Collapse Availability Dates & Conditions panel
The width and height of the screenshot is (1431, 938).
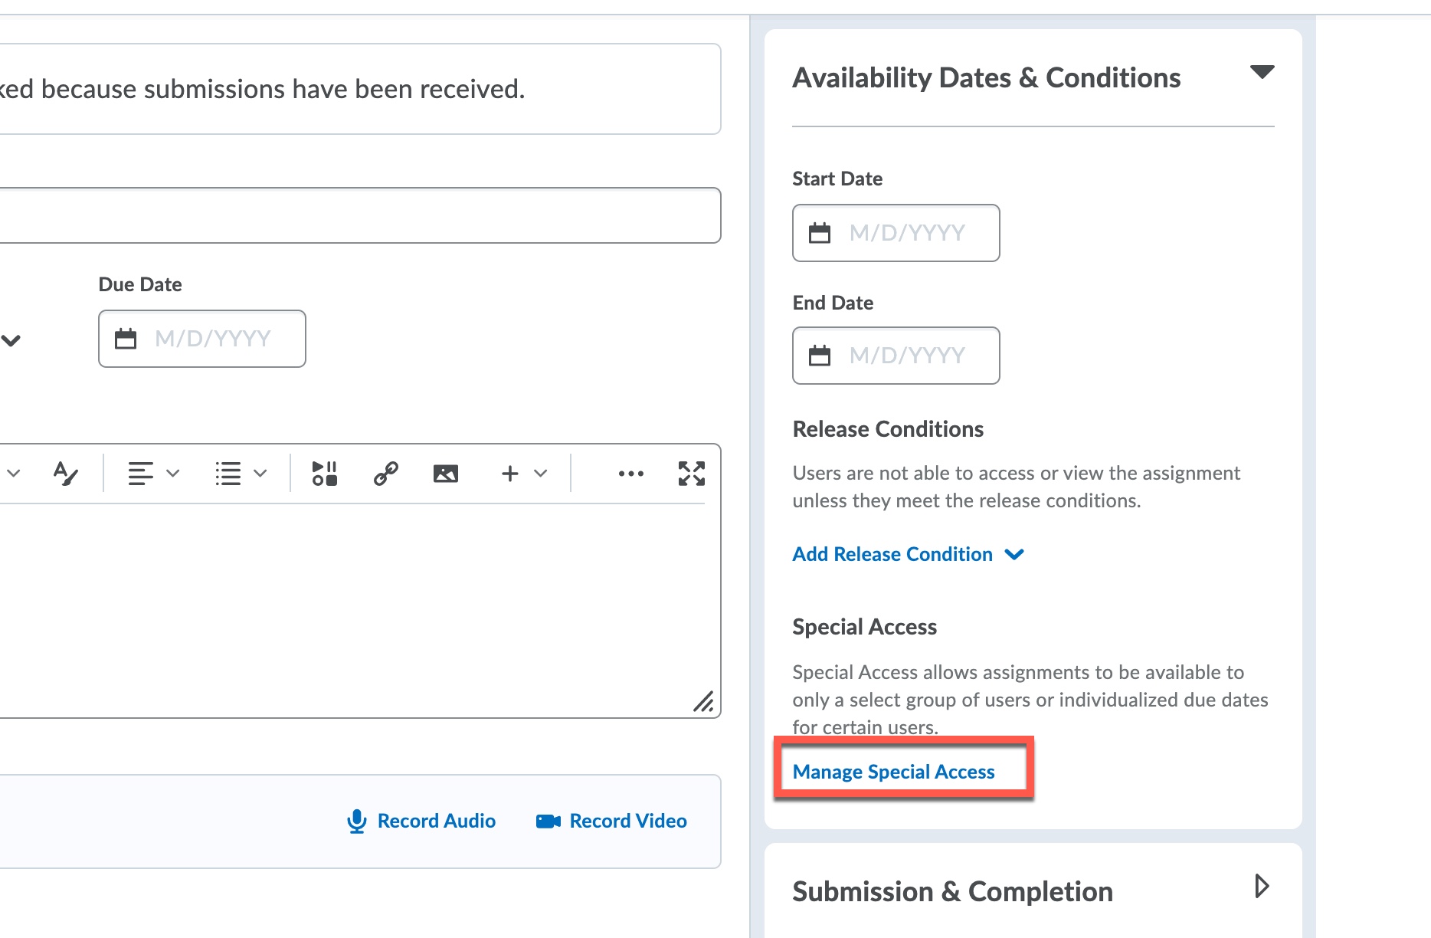tap(1262, 72)
